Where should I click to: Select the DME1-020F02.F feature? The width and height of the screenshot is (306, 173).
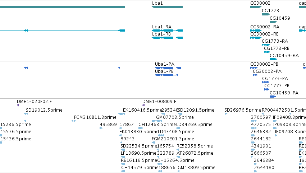tap(35, 102)
